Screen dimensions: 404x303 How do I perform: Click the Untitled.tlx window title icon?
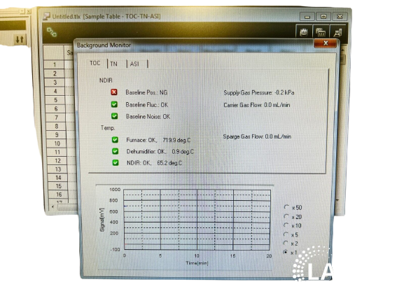47,17
